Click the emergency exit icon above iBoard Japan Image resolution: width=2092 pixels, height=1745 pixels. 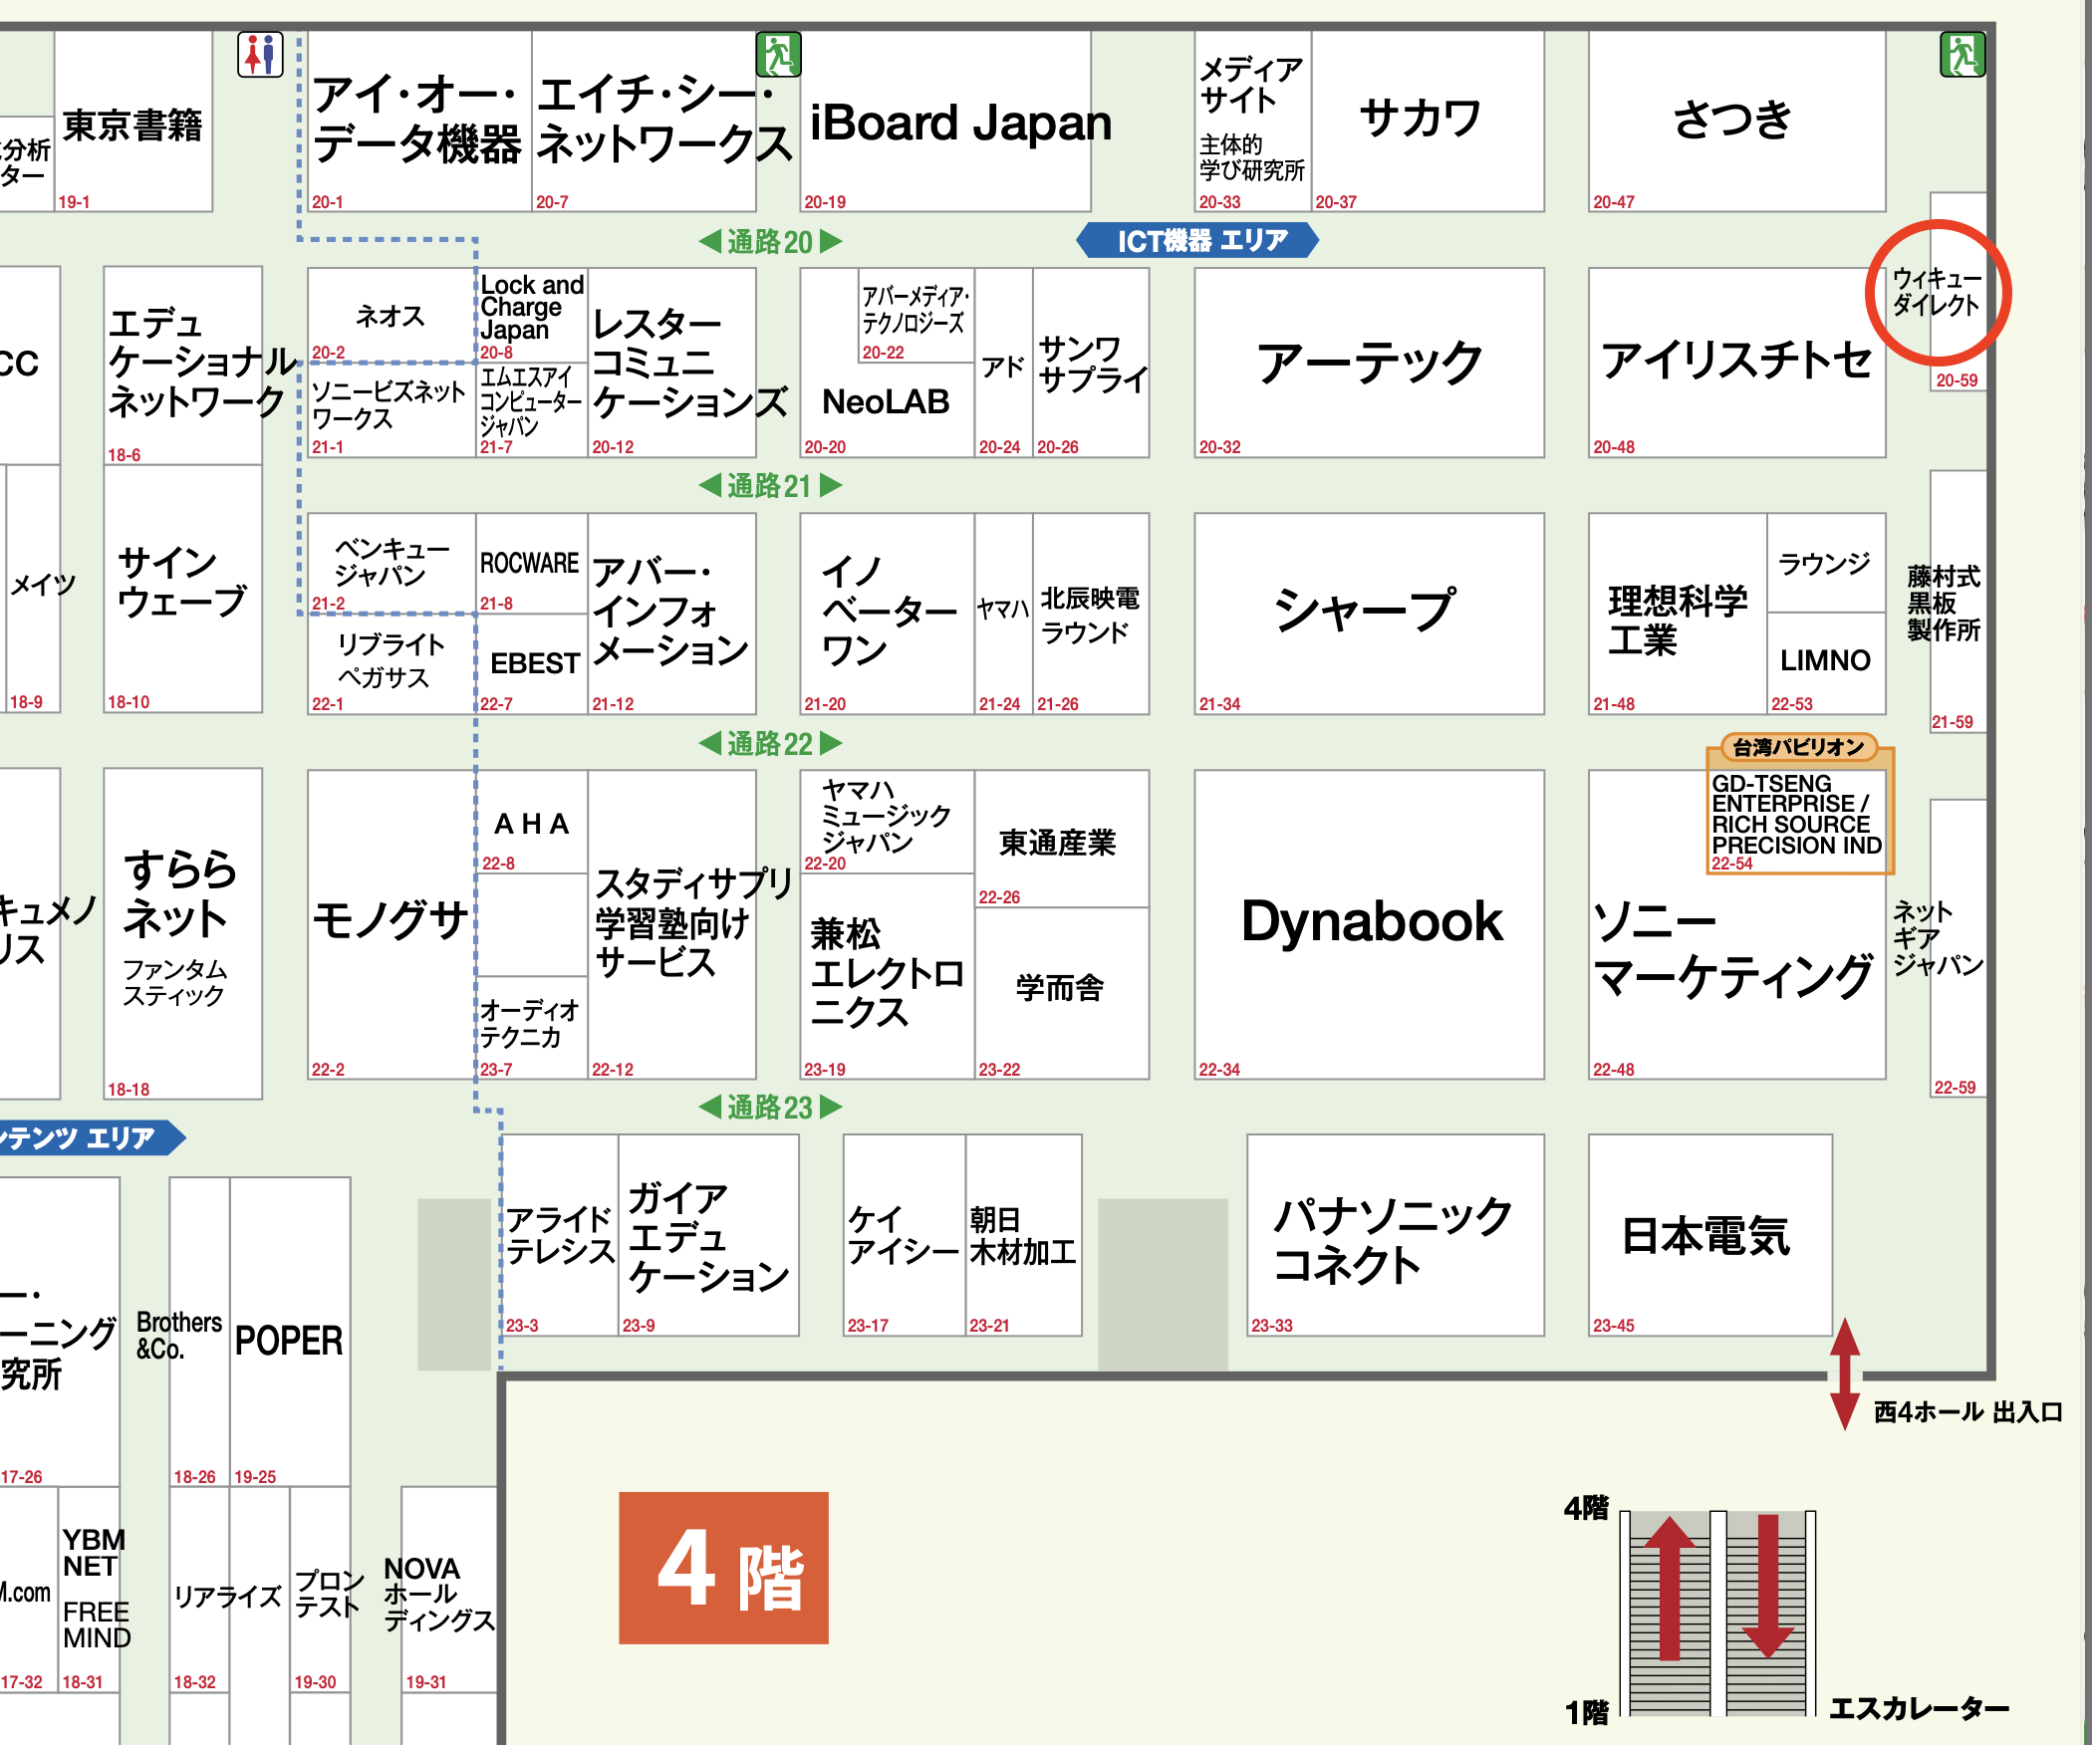[778, 54]
